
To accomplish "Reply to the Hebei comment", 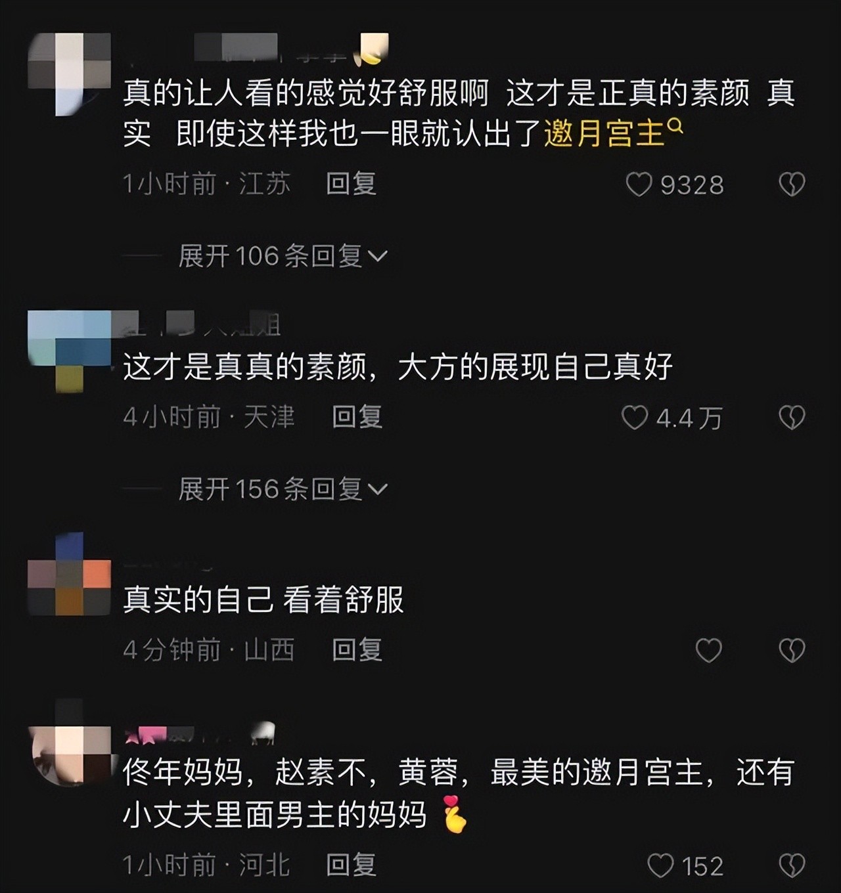I will [352, 865].
